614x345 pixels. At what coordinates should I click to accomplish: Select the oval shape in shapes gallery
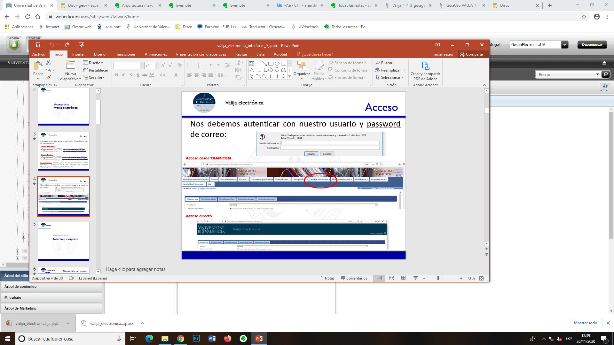[x=277, y=63]
